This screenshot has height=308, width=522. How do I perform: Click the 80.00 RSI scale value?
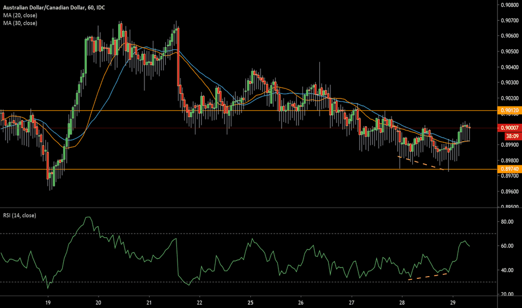click(x=507, y=222)
